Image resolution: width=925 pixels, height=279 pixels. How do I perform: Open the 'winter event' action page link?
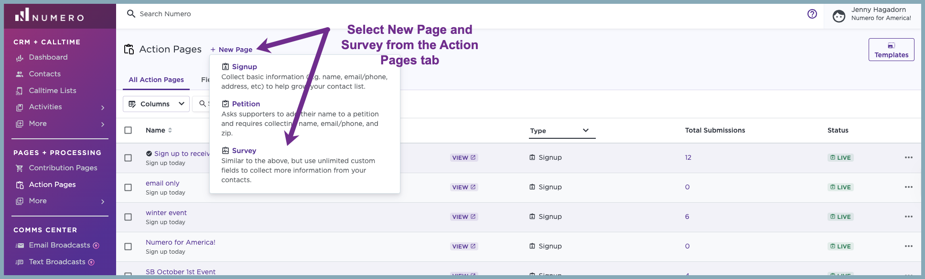click(166, 213)
